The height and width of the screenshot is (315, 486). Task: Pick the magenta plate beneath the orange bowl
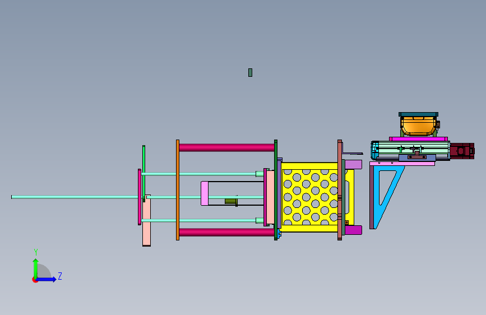point(418,139)
